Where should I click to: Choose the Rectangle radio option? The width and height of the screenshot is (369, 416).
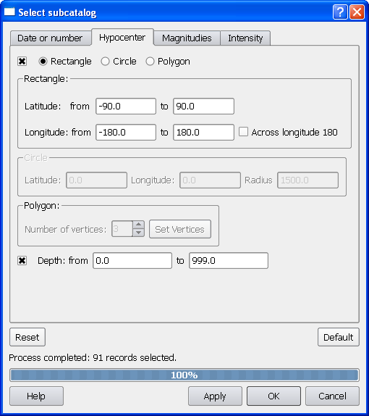(x=43, y=62)
